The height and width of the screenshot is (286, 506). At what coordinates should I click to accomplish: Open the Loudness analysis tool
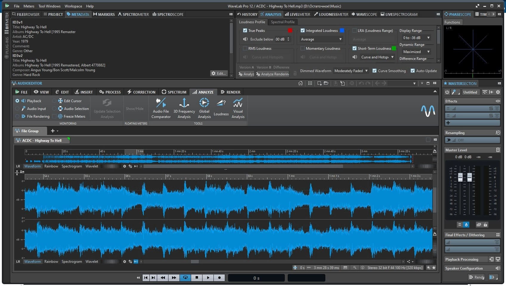click(221, 108)
